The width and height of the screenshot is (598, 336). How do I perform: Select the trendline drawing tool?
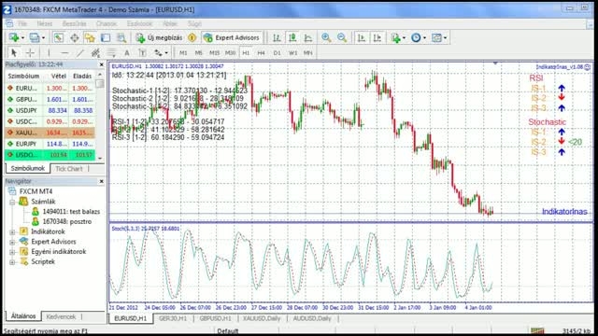[79, 52]
